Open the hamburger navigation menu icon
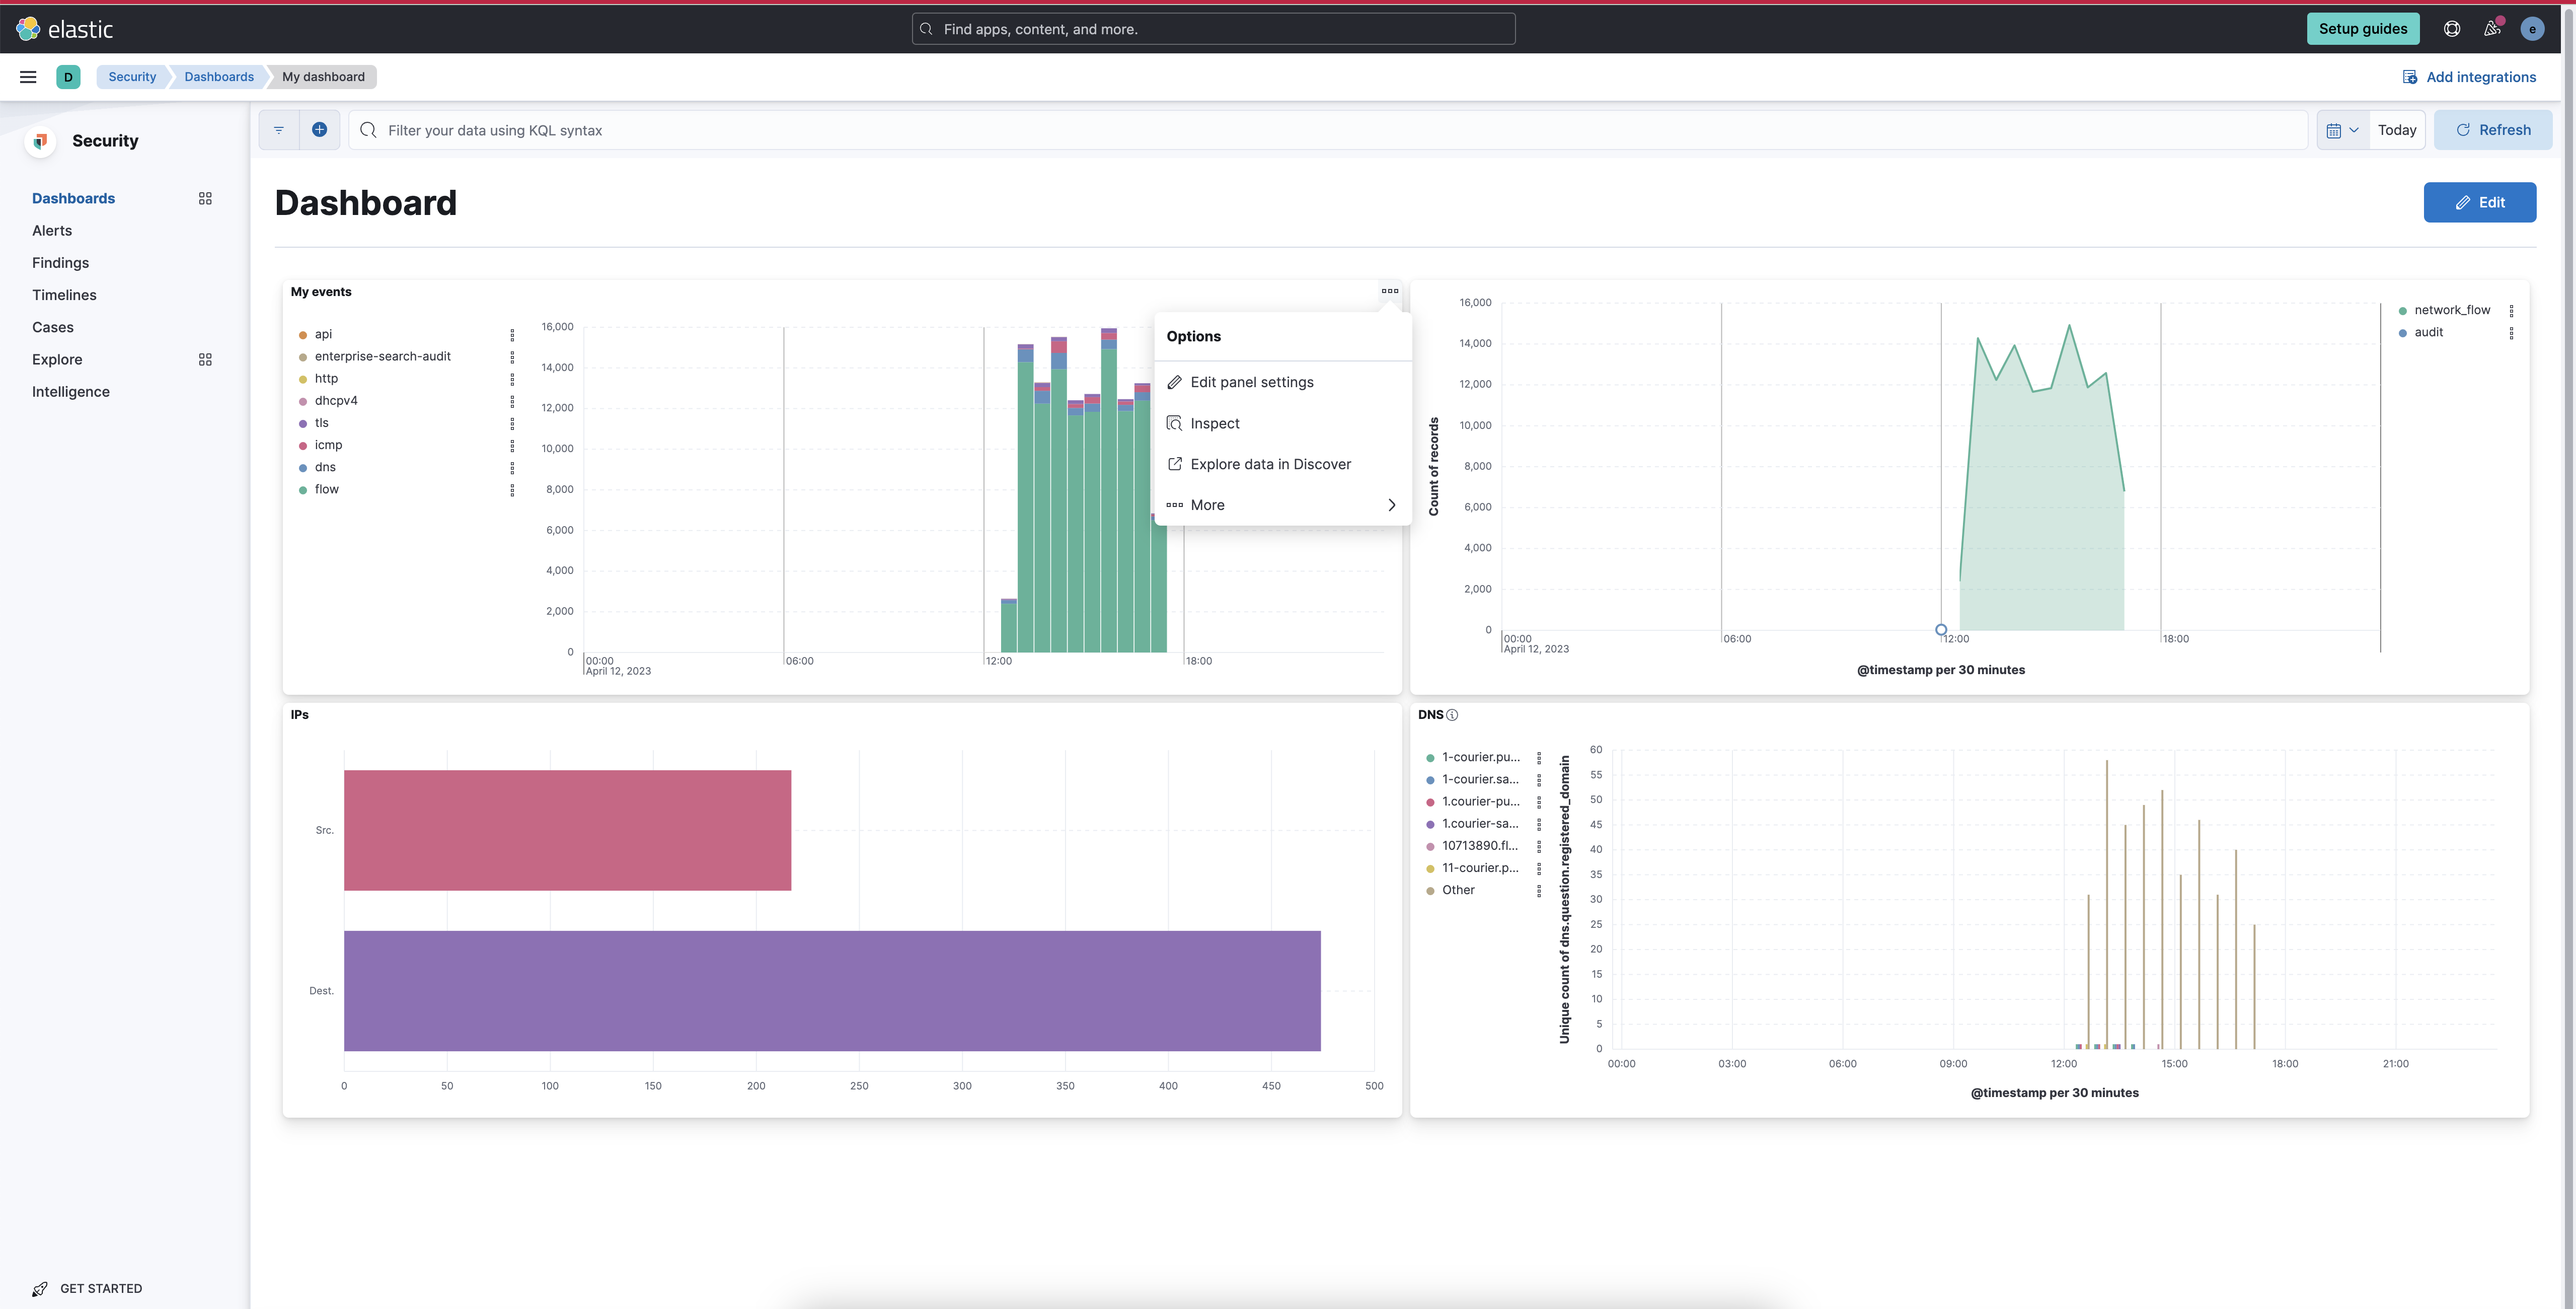This screenshot has height=1309, width=2576. pyautogui.click(x=27, y=76)
